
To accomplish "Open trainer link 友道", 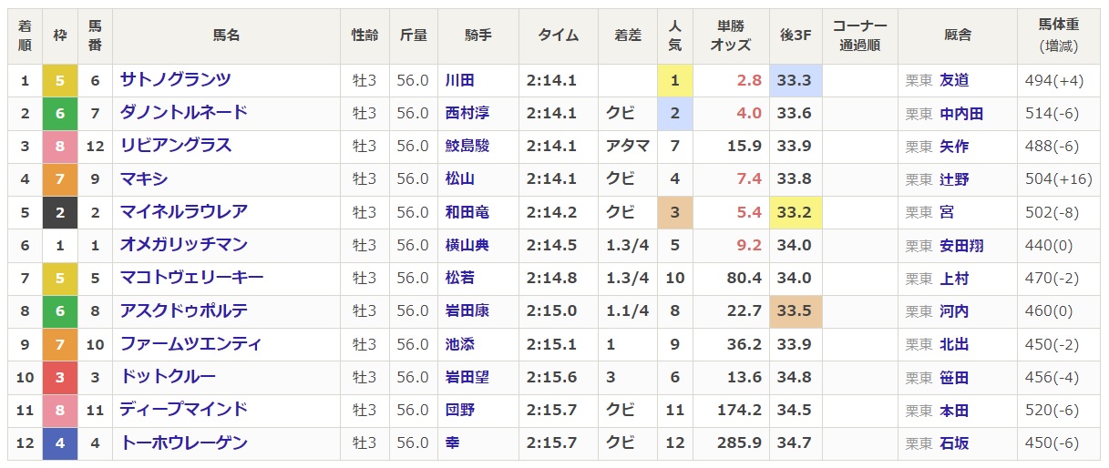I will point(954,80).
